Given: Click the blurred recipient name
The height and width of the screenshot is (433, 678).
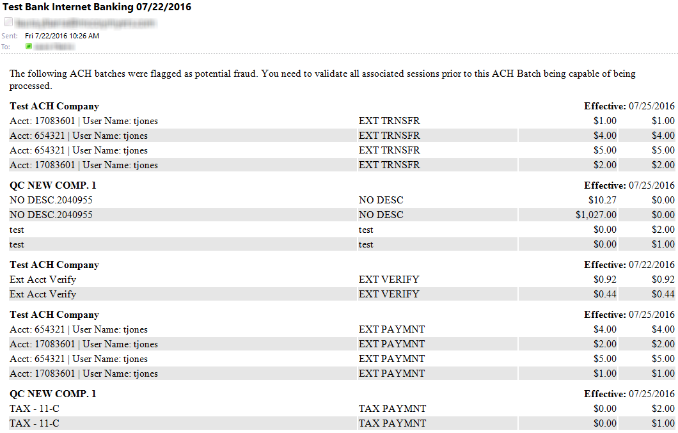Looking at the screenshot, I should point(54,47).
